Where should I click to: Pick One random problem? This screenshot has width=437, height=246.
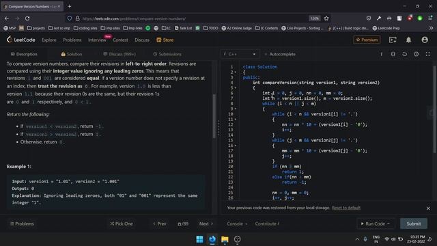click(122, 223)
